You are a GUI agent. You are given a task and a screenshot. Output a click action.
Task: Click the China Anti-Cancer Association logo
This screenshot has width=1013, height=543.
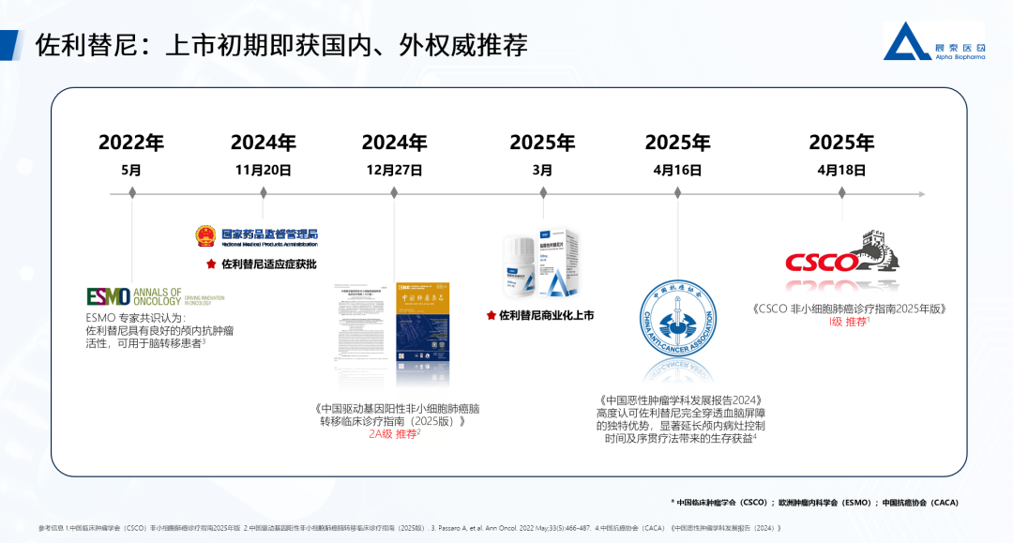[x=678, y=320]
